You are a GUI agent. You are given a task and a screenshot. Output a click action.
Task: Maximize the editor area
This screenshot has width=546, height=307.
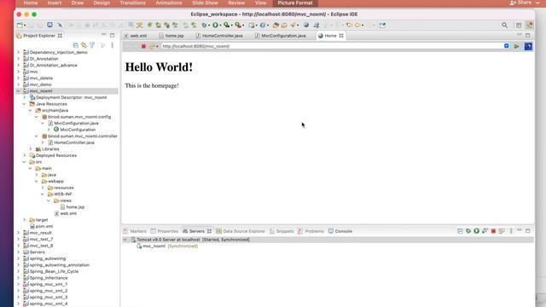[x=528, y=35]
